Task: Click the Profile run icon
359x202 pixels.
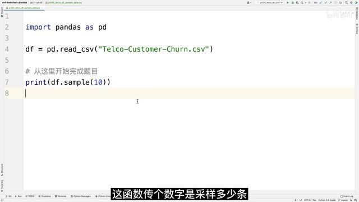Action: [x=302, y=3]
